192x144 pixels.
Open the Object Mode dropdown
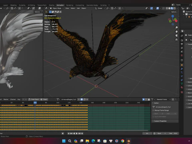(x=57, y=8)
